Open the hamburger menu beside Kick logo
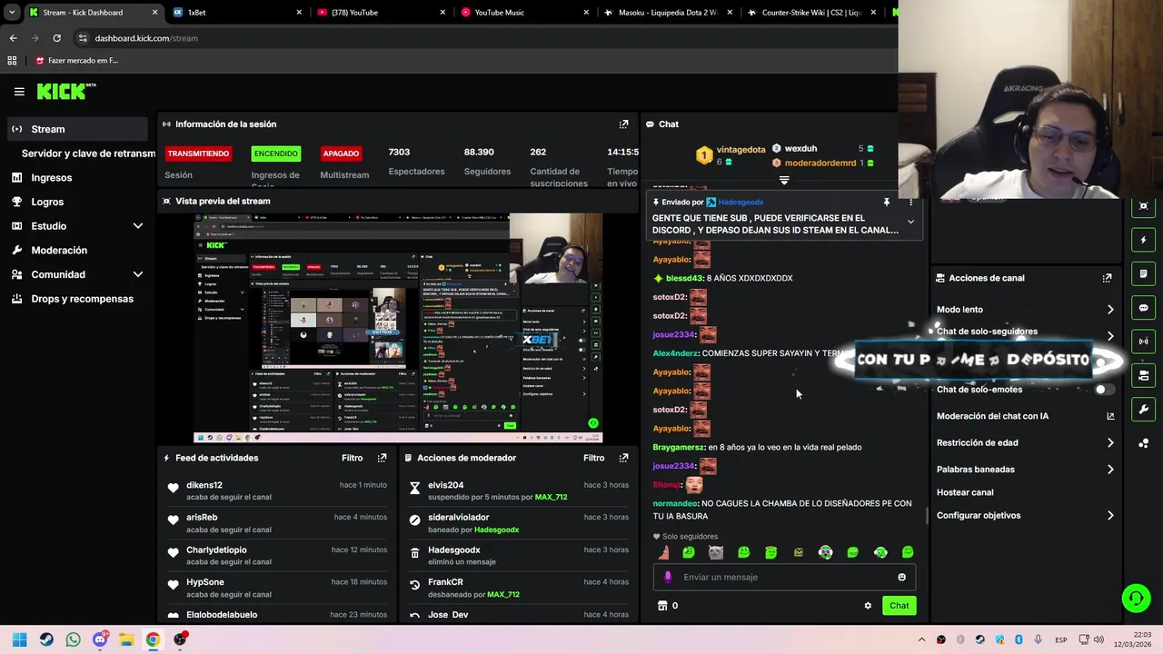Screen dimensions: 1163x654 (x=19, y=92)
